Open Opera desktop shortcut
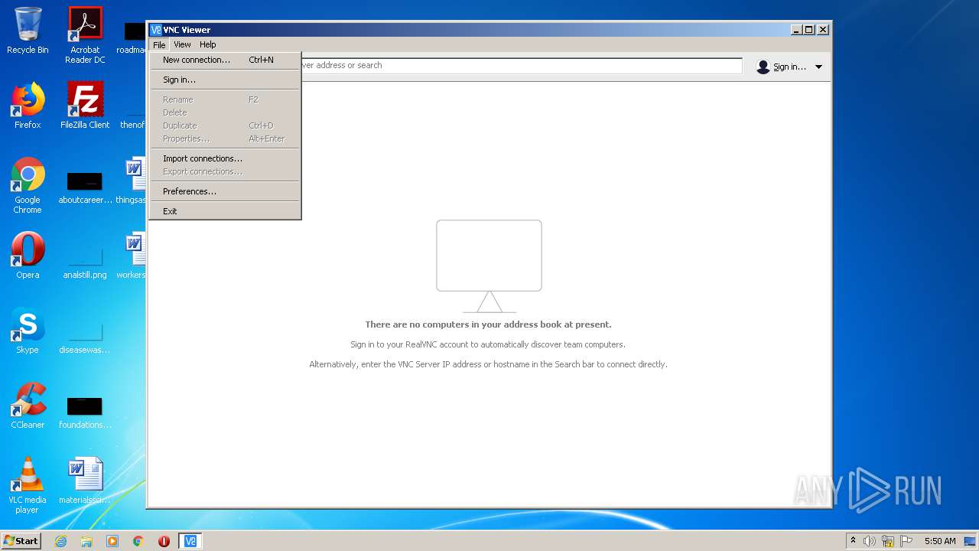This screenshot has width=979, height=551. (x=28, y=256)
